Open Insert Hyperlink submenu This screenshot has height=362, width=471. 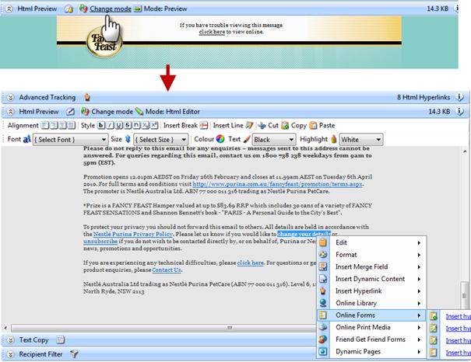371,291
